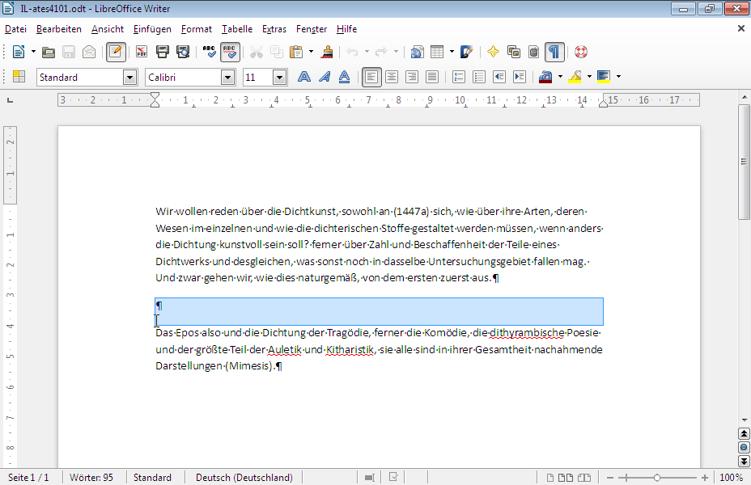
Task: Toggle automatic spell checking
Action: pos(230,52)
